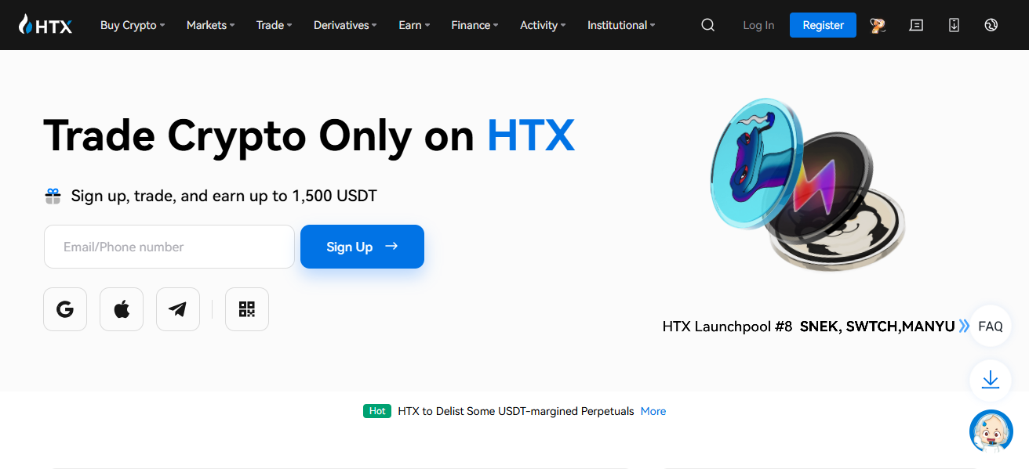Click the mobile app download icon in header
Image resolution: width=1029 pixels, height=469 pixels.
pyautogui.click(x=954, y=25)
